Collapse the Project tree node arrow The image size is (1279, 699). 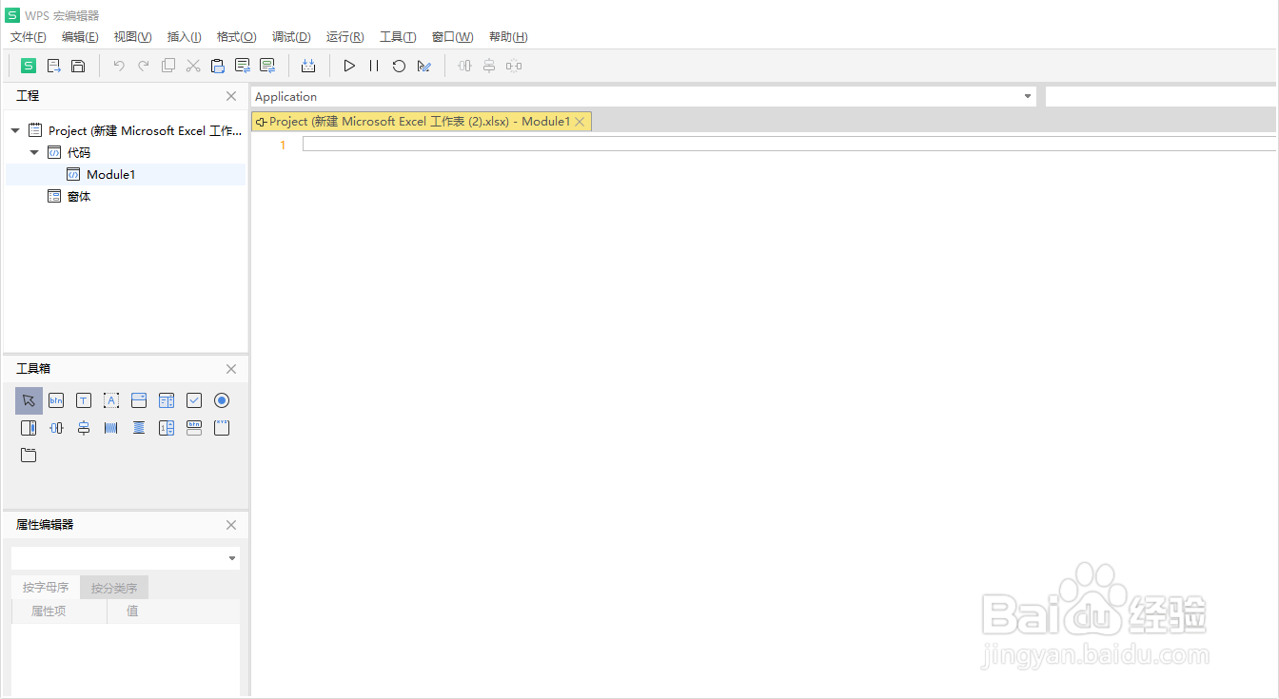tap(15, 130)
